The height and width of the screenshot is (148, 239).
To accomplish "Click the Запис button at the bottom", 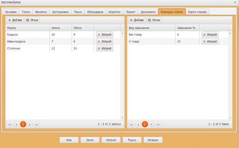I will [x=90, y=140].
